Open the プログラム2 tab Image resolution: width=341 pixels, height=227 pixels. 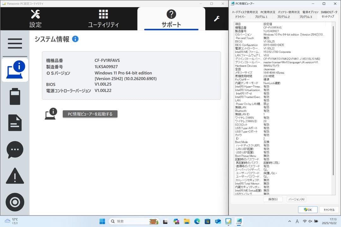click(284, 17)
